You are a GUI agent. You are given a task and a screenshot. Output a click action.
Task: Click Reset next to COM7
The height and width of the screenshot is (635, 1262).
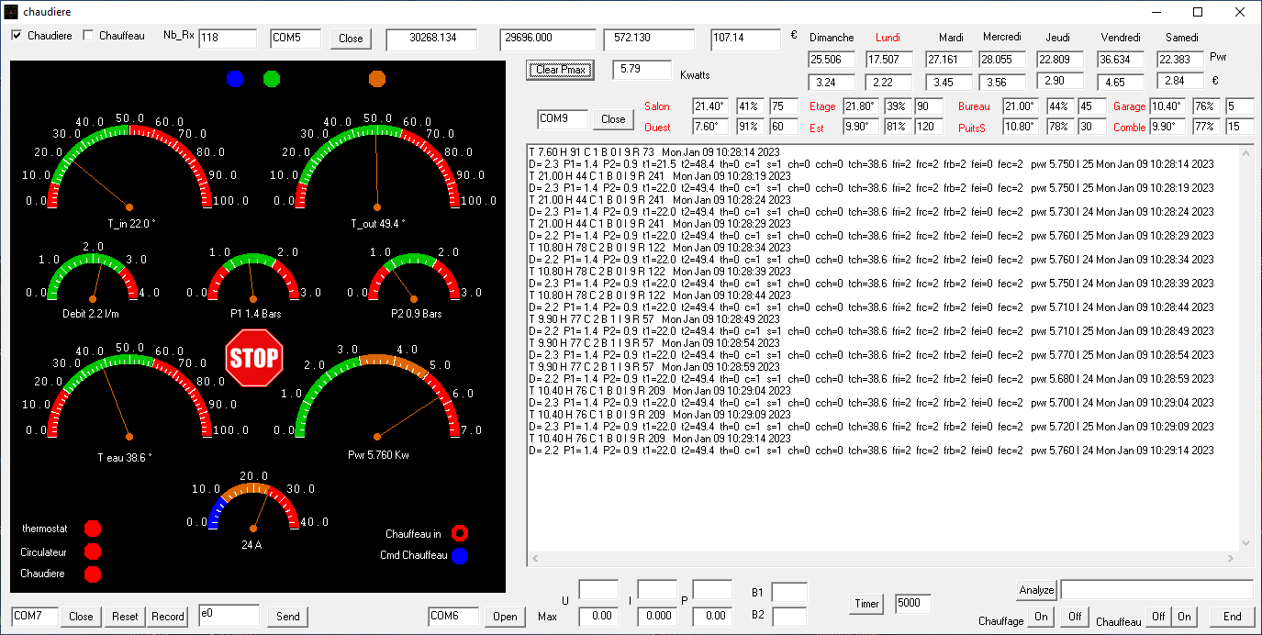coord(125,617)
